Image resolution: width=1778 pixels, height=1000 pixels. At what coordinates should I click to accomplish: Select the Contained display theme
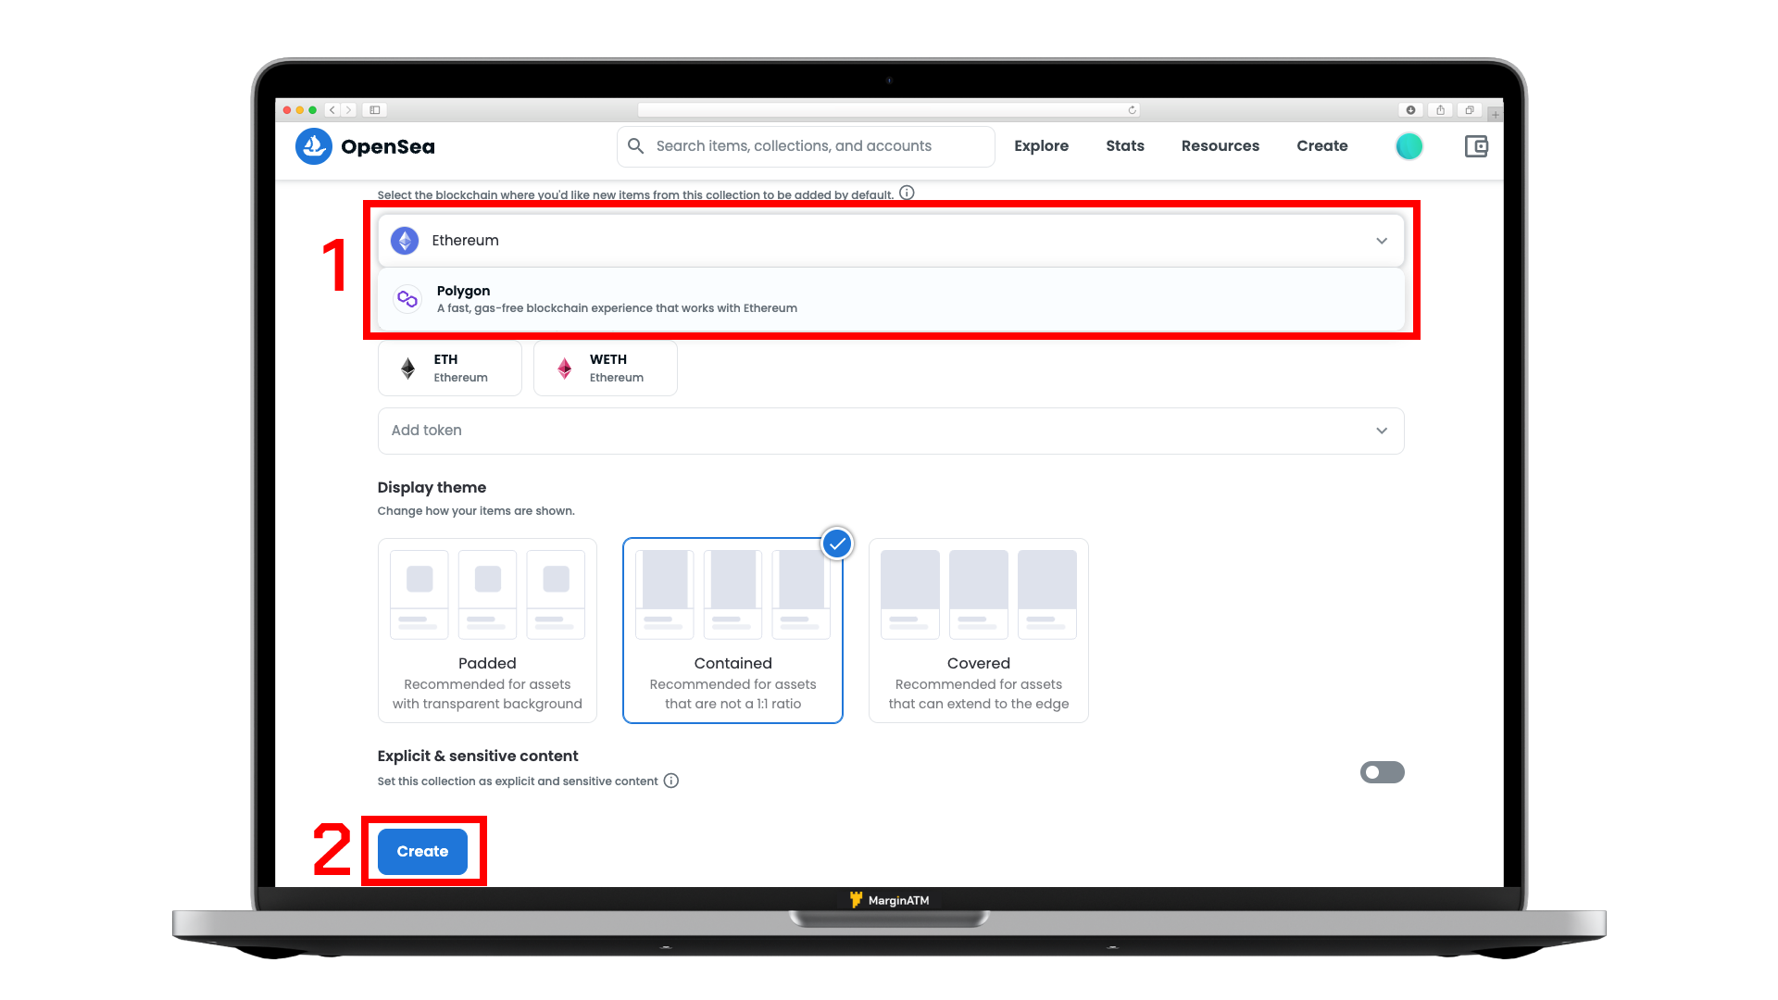732,631
